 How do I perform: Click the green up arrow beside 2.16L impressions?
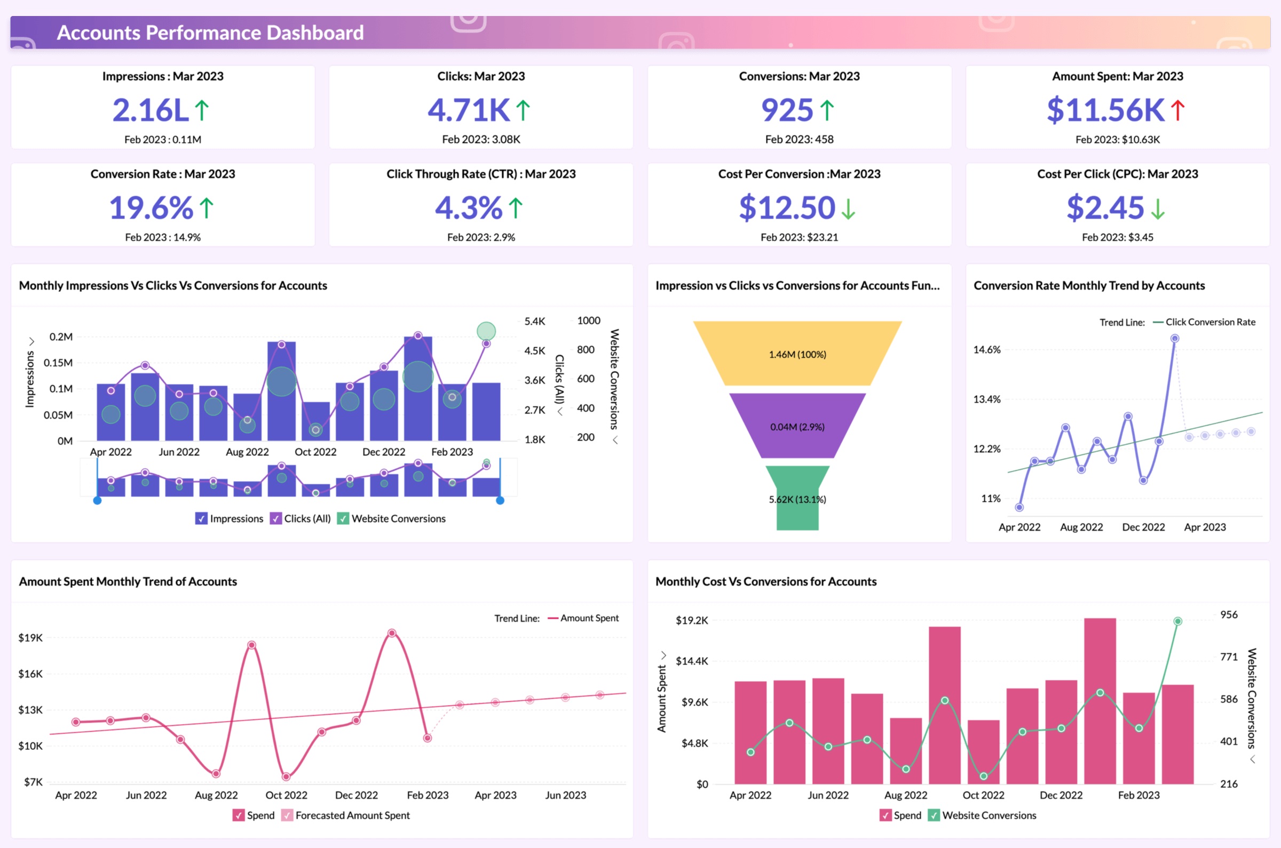(x=202, y=110)
